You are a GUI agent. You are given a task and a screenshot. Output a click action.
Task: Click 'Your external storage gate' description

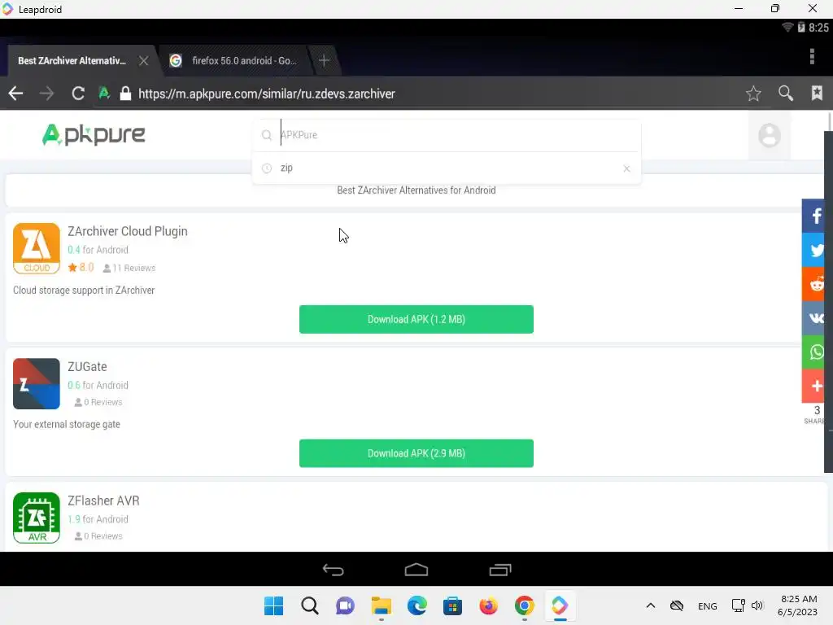[x=67, y=424]
